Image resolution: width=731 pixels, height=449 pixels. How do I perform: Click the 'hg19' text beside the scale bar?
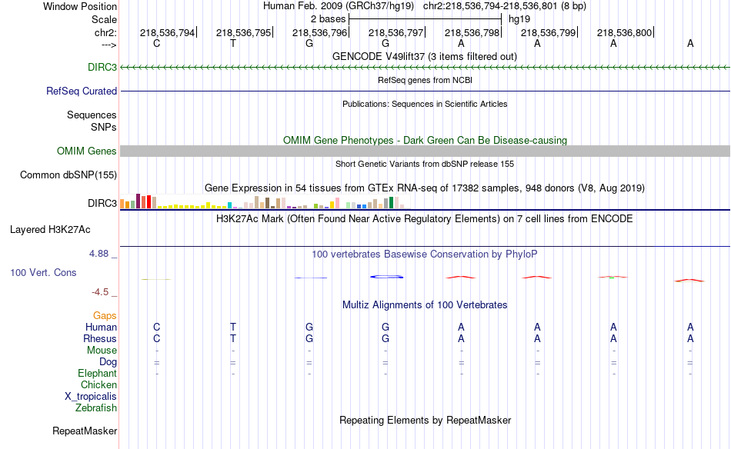coord(519,19)
